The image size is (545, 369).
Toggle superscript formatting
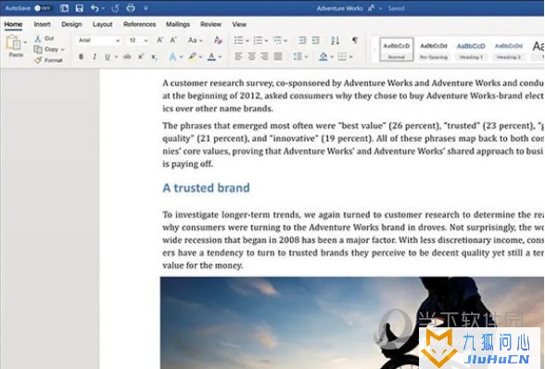tap(141, 57)
